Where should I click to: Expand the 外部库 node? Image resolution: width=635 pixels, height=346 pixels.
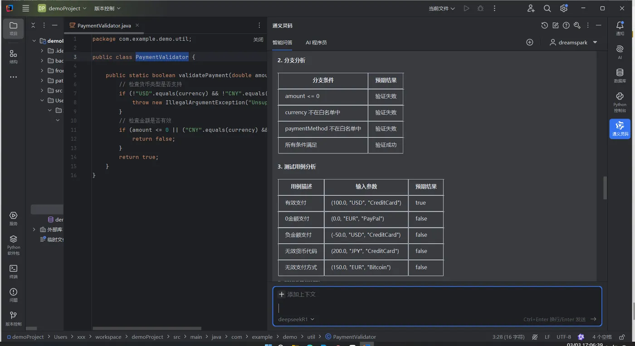[x=34, y=230]
